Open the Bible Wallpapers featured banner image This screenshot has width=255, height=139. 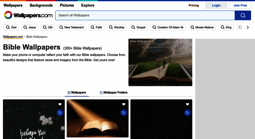160,62
